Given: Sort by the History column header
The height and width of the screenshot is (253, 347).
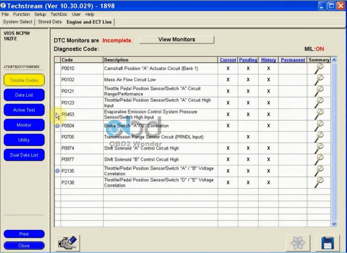Looking at the screenshot, I should click(x=268, y=60).
